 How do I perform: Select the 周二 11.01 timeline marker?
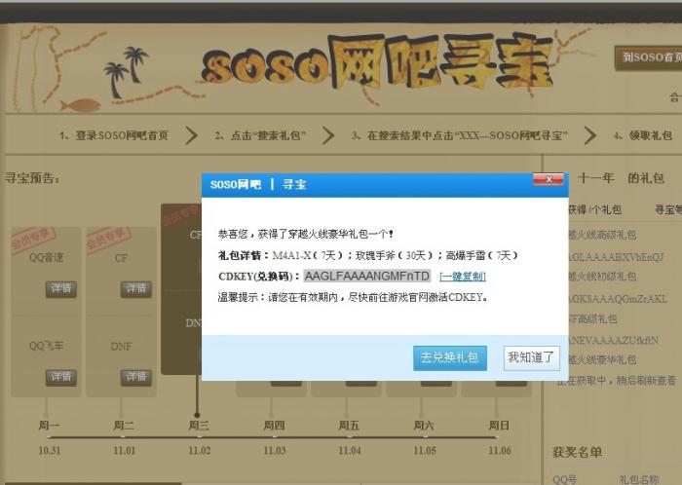(x=124, y=437)
